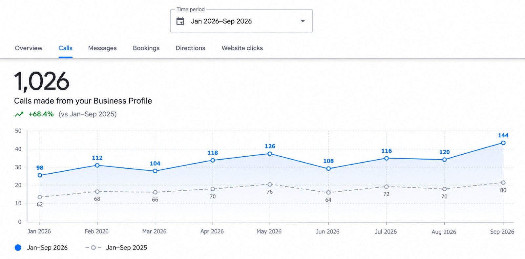Open the Overview tab
Viewport: 525px width, 259px height.
[x=29, y=48]
